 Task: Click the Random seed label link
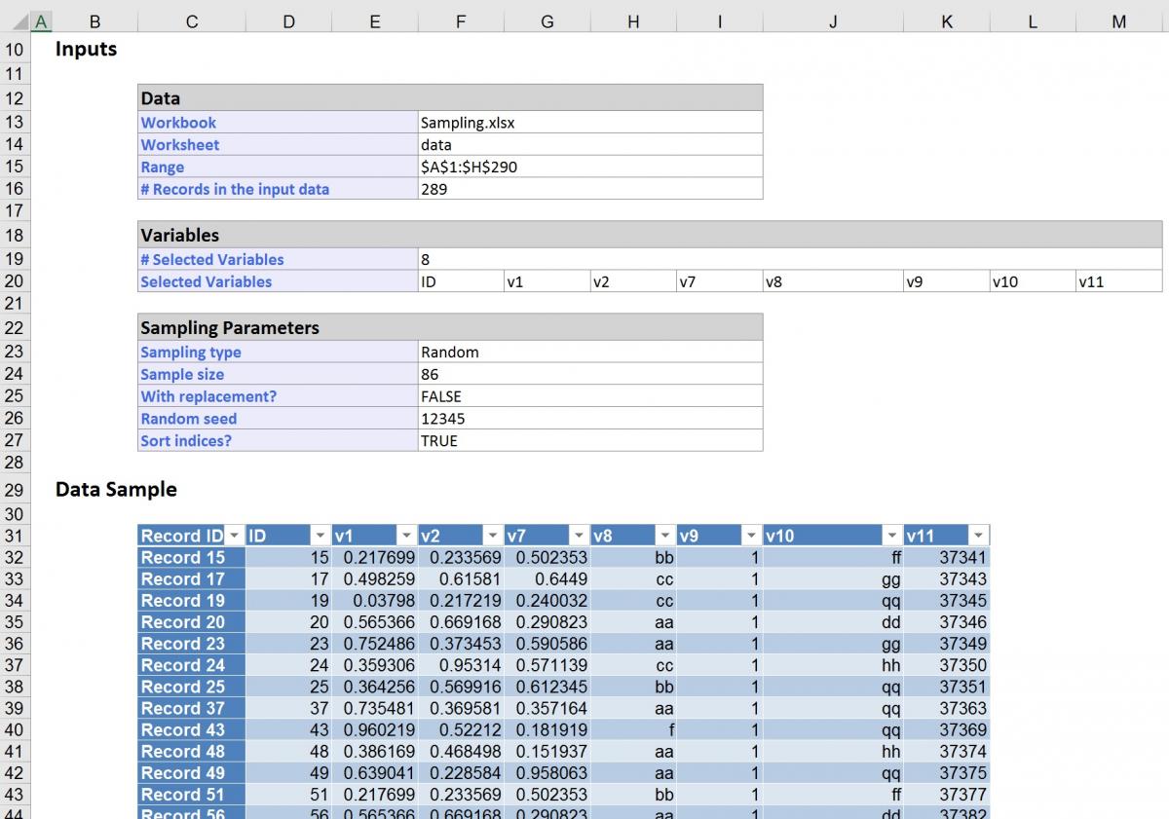188,419
